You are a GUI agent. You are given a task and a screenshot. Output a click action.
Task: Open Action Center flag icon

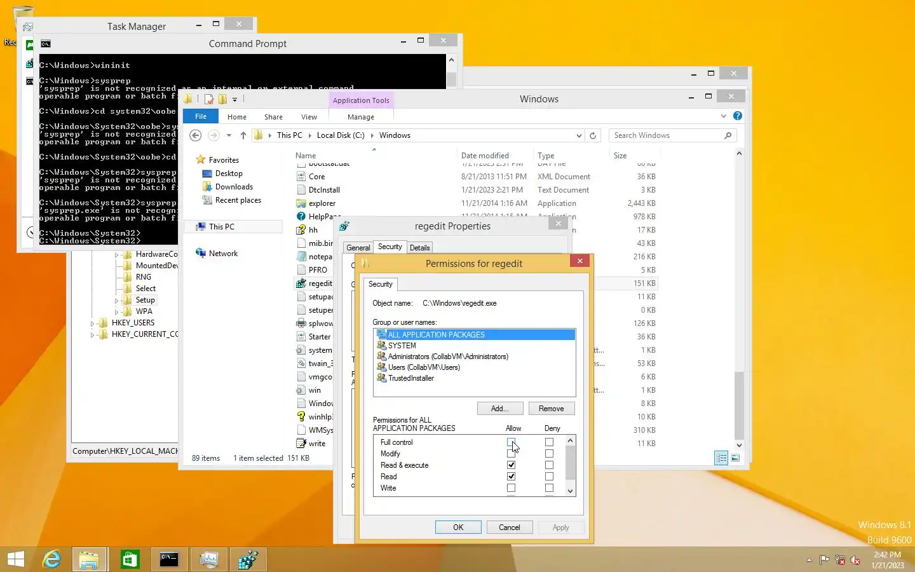point(824,560)
